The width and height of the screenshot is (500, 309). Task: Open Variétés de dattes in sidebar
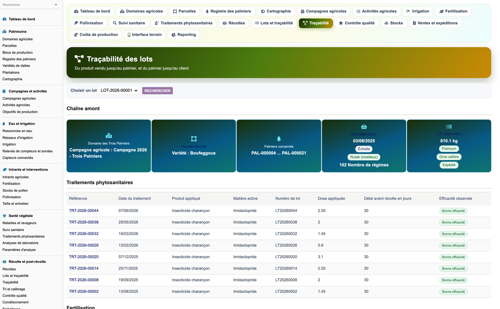click(16, 66)
